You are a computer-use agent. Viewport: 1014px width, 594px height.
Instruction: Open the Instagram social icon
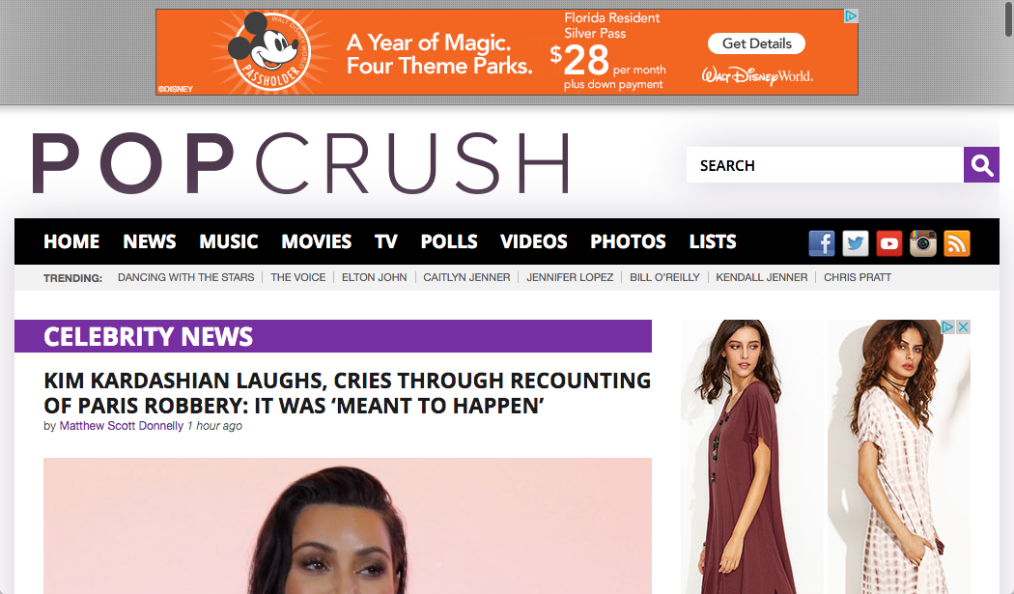pos(923,243)
